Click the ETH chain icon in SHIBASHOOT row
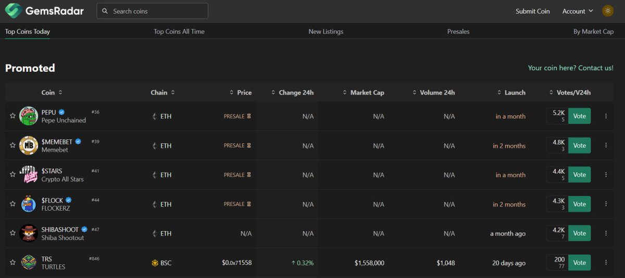Image resolution: width=625 pixels, height=278 pixels. click(154, 234)
